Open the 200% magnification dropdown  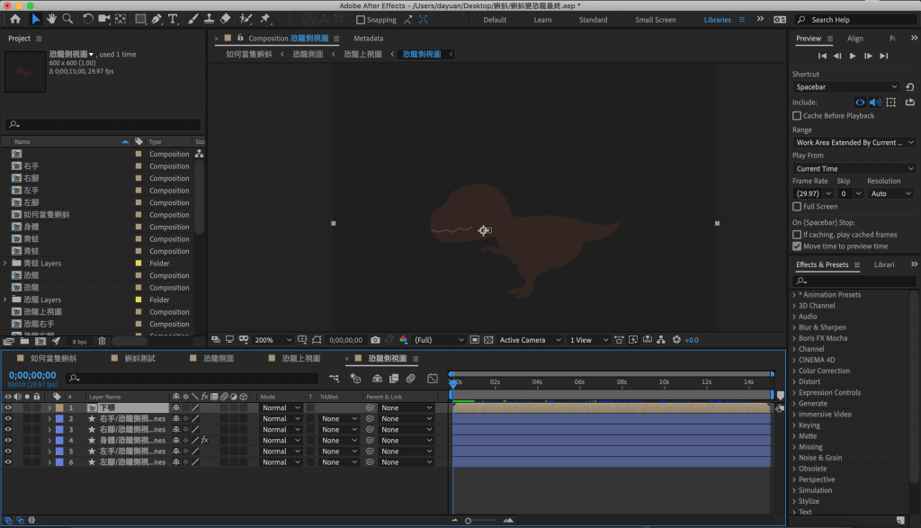click(273, 340)
